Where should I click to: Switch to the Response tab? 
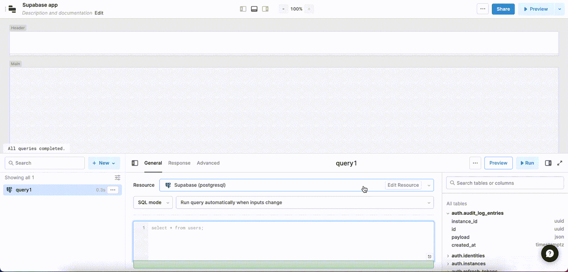[x=179, y=163]
